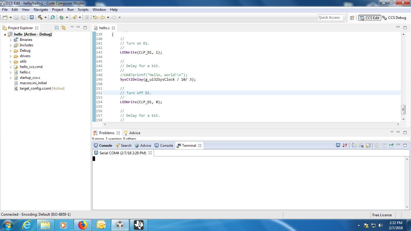Open the Navigate menu
411x231 pixels.
(x=41, y=10)
